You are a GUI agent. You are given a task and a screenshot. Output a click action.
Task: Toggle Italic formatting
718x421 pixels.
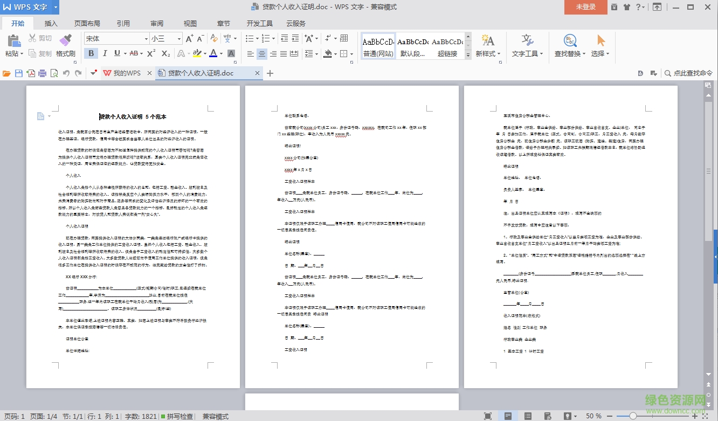tap(105, 53)
